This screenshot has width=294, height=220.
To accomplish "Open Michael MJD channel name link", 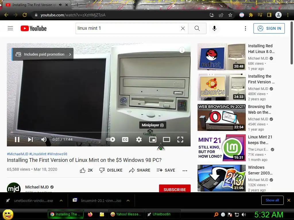I will [37, 187].
